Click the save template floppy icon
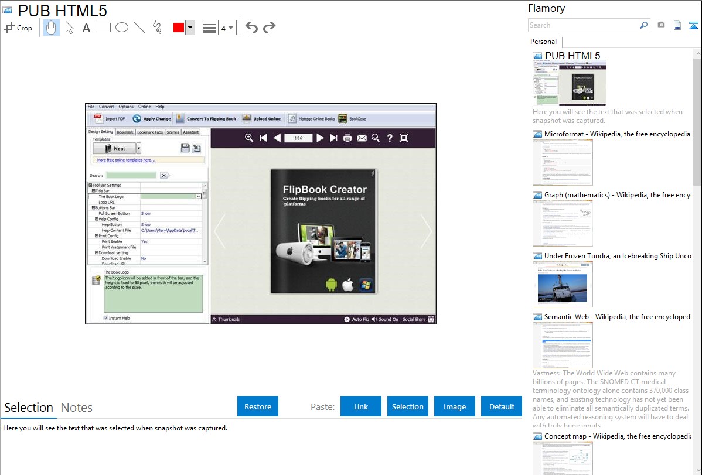 (x=185, y=148)
